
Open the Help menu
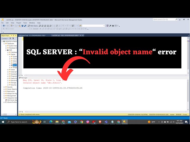click(x=39, y=23)
